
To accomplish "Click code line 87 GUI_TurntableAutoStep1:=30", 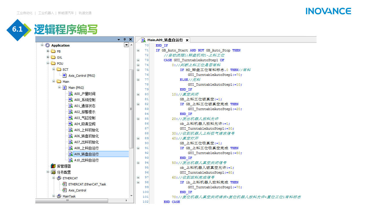I will [x=207, y=129].
